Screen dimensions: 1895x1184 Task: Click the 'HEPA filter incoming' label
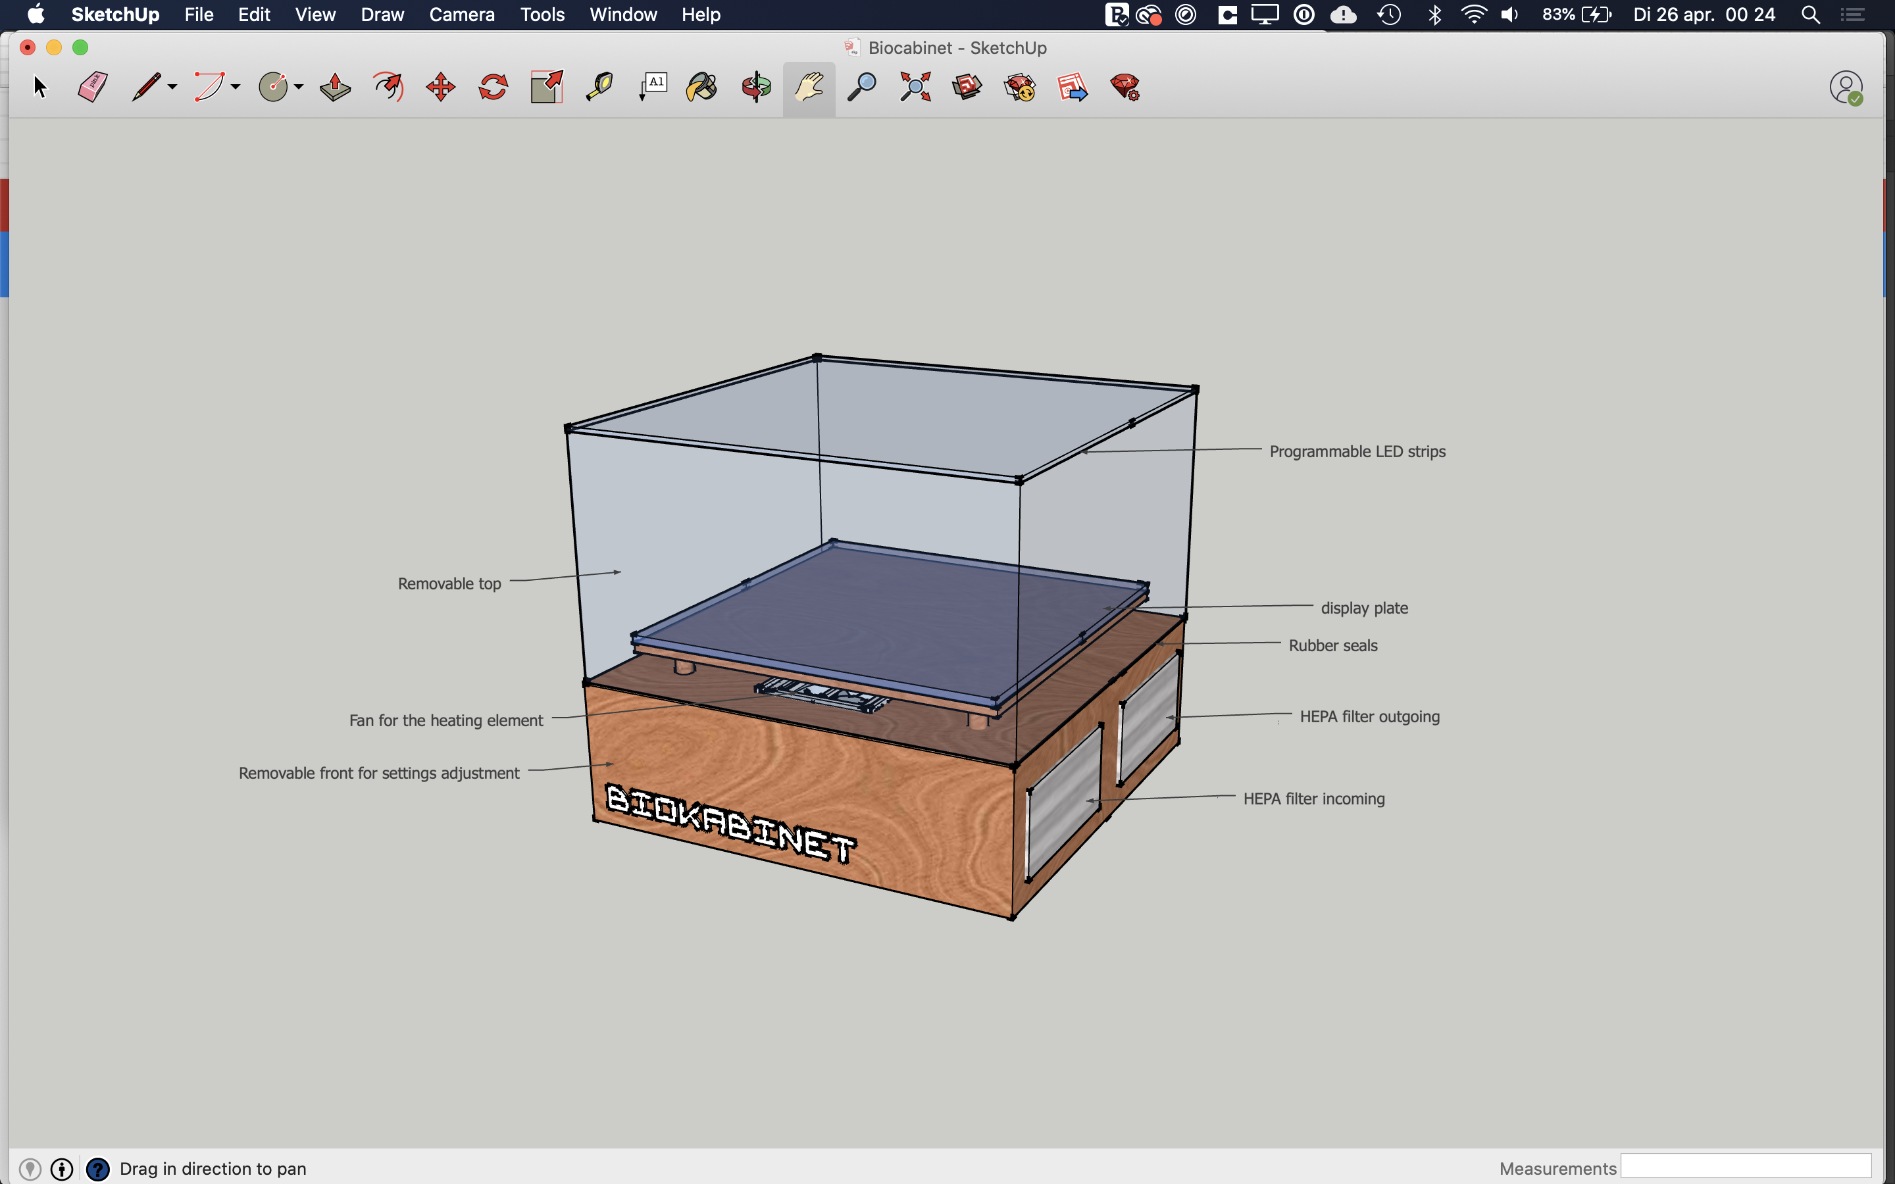point(1314,799)
